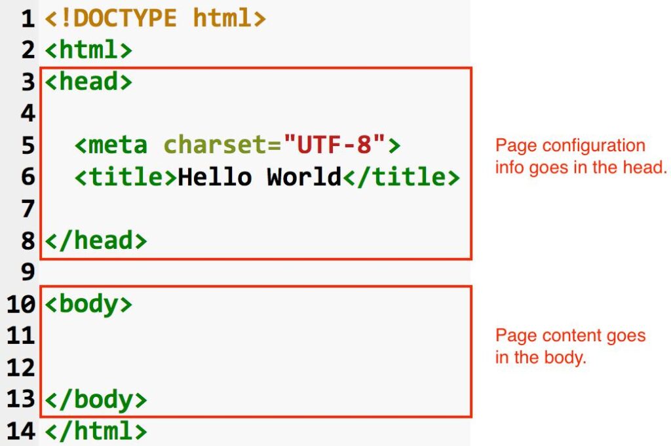Image resolution: width=671 pixels, height=446 pixels.
Task: Click the Hello World title text
Action: (260, 177)
